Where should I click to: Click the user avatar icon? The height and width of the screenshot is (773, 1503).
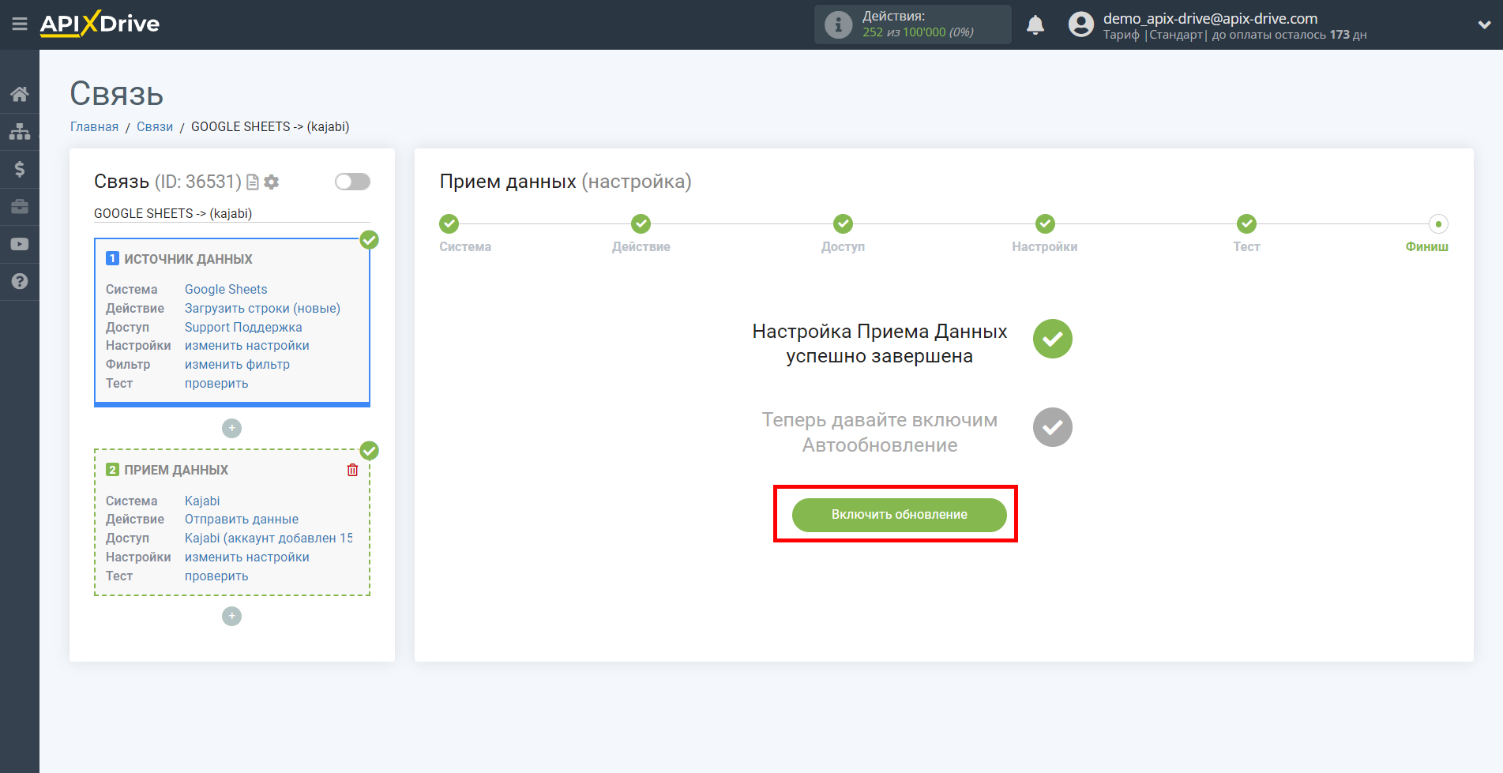click(1081, 24)
